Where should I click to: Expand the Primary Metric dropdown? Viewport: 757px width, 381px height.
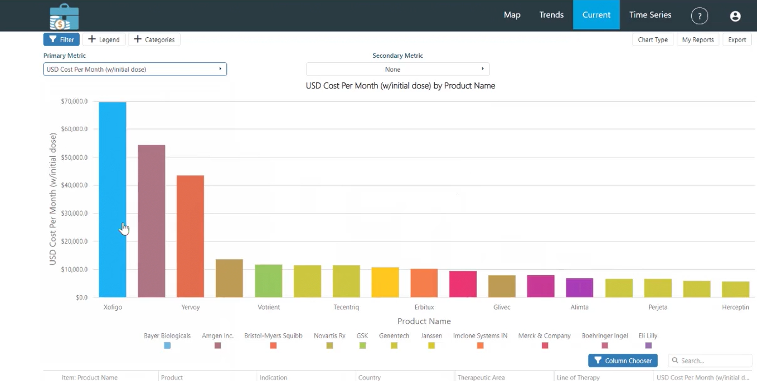[135, 69]
